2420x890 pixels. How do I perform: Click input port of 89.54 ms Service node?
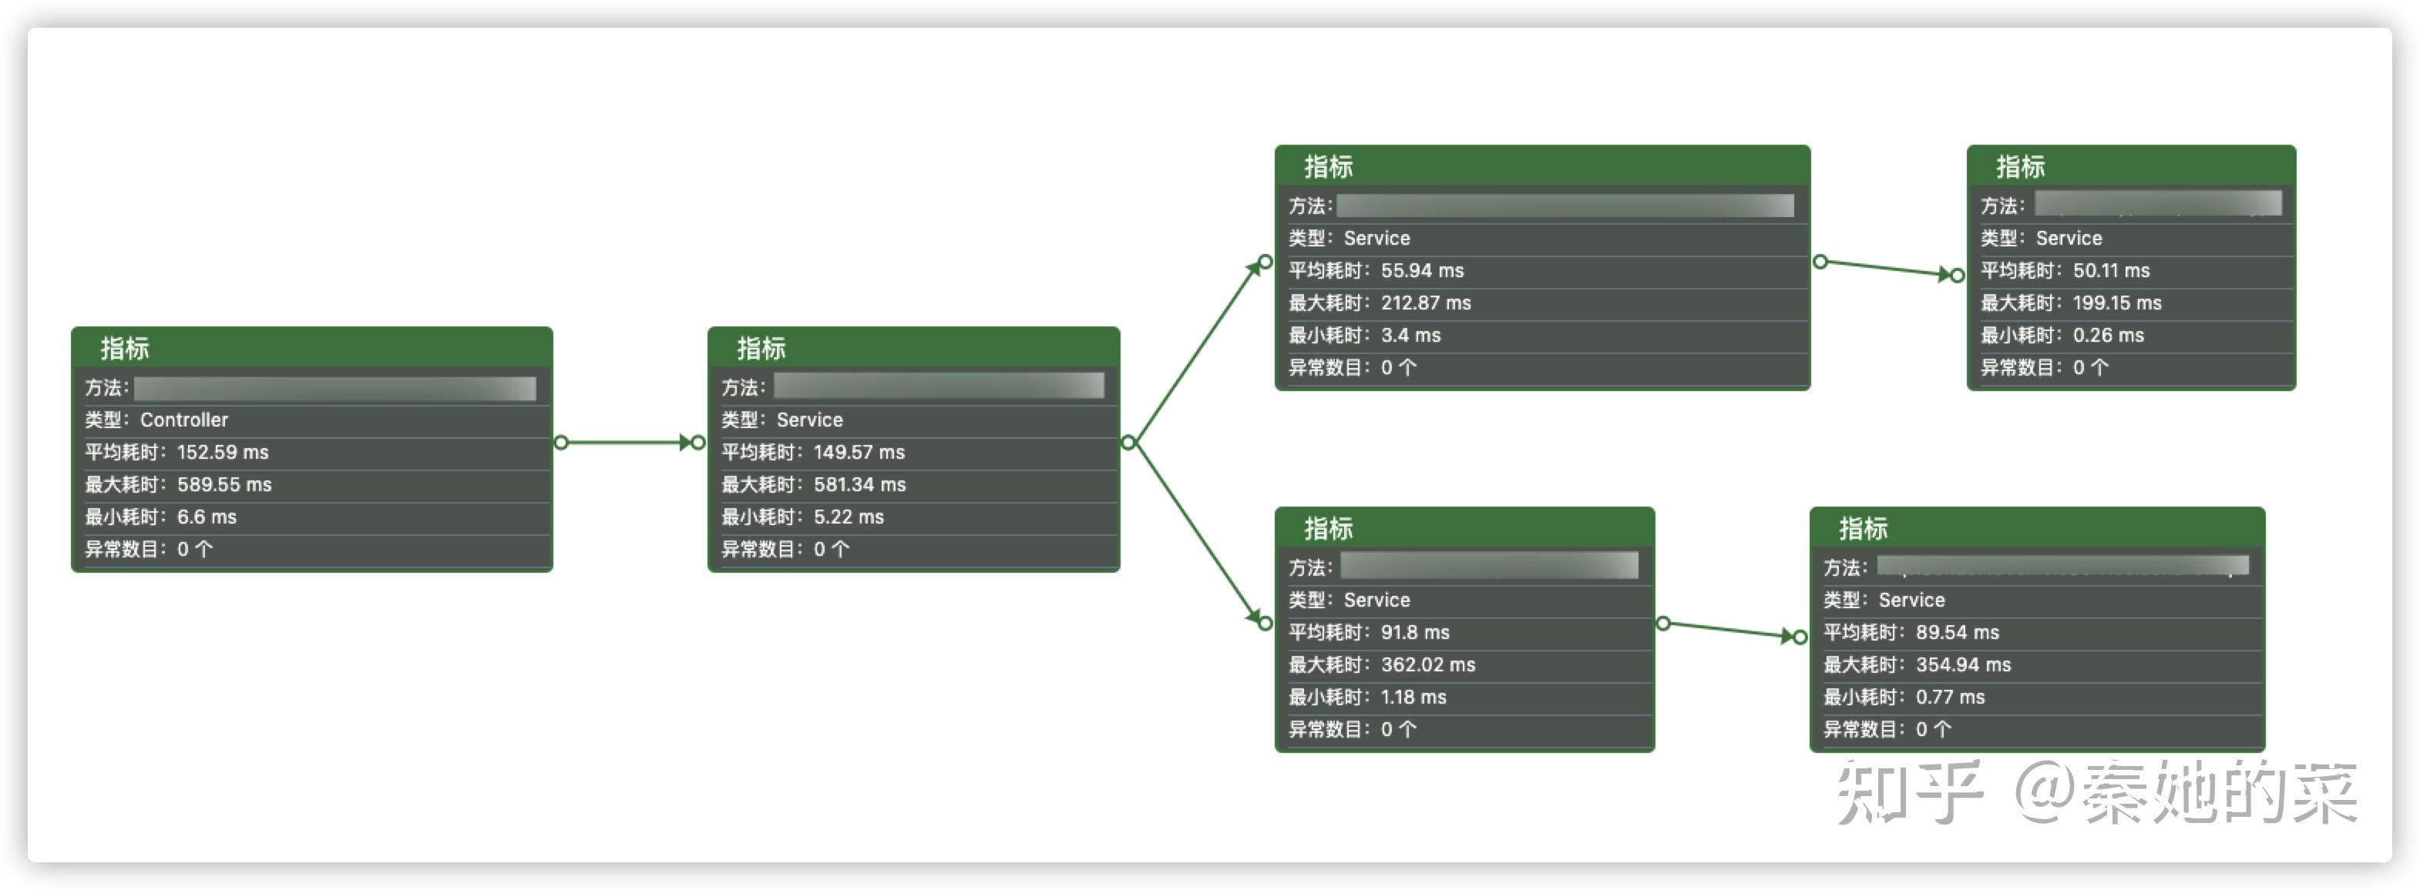[1800, 637]
